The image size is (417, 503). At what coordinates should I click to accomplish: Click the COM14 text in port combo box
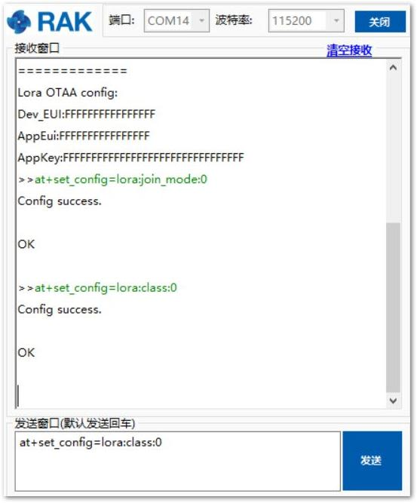click(168, 21)
